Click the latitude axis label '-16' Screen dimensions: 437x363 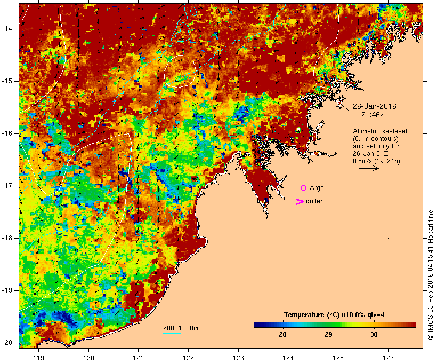pyautogui.click(x=6, y=133)
